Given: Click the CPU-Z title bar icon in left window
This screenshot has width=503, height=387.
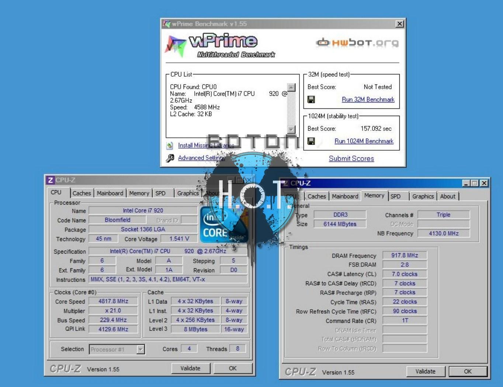Looking at the screenshot, I should [x=51, y=180].
